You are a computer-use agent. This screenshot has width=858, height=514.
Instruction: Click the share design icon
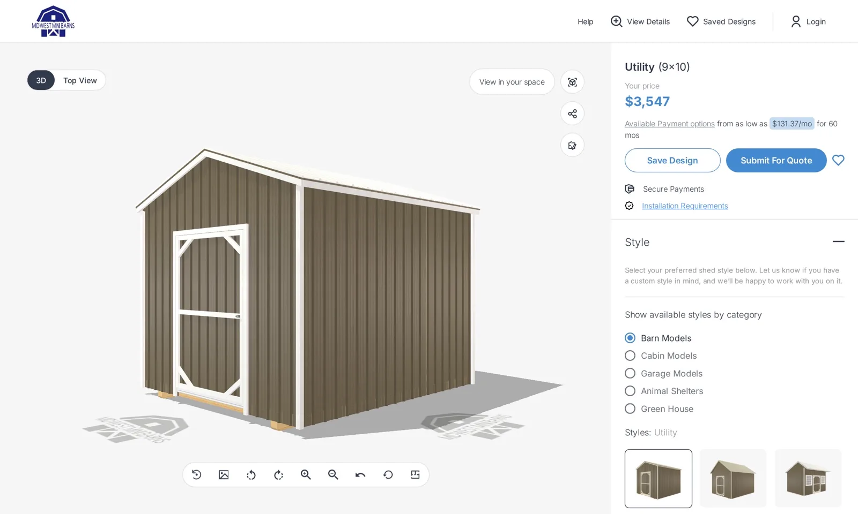tap(572, 114)
